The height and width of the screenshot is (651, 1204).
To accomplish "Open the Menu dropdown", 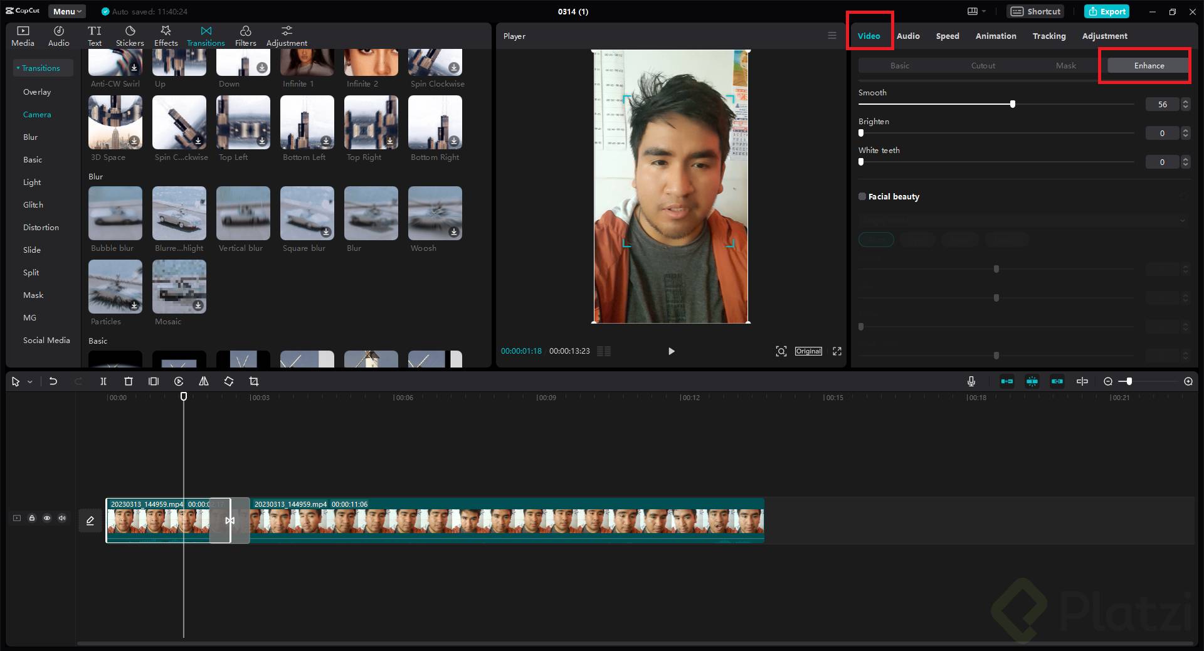I will tap(67, 11).
